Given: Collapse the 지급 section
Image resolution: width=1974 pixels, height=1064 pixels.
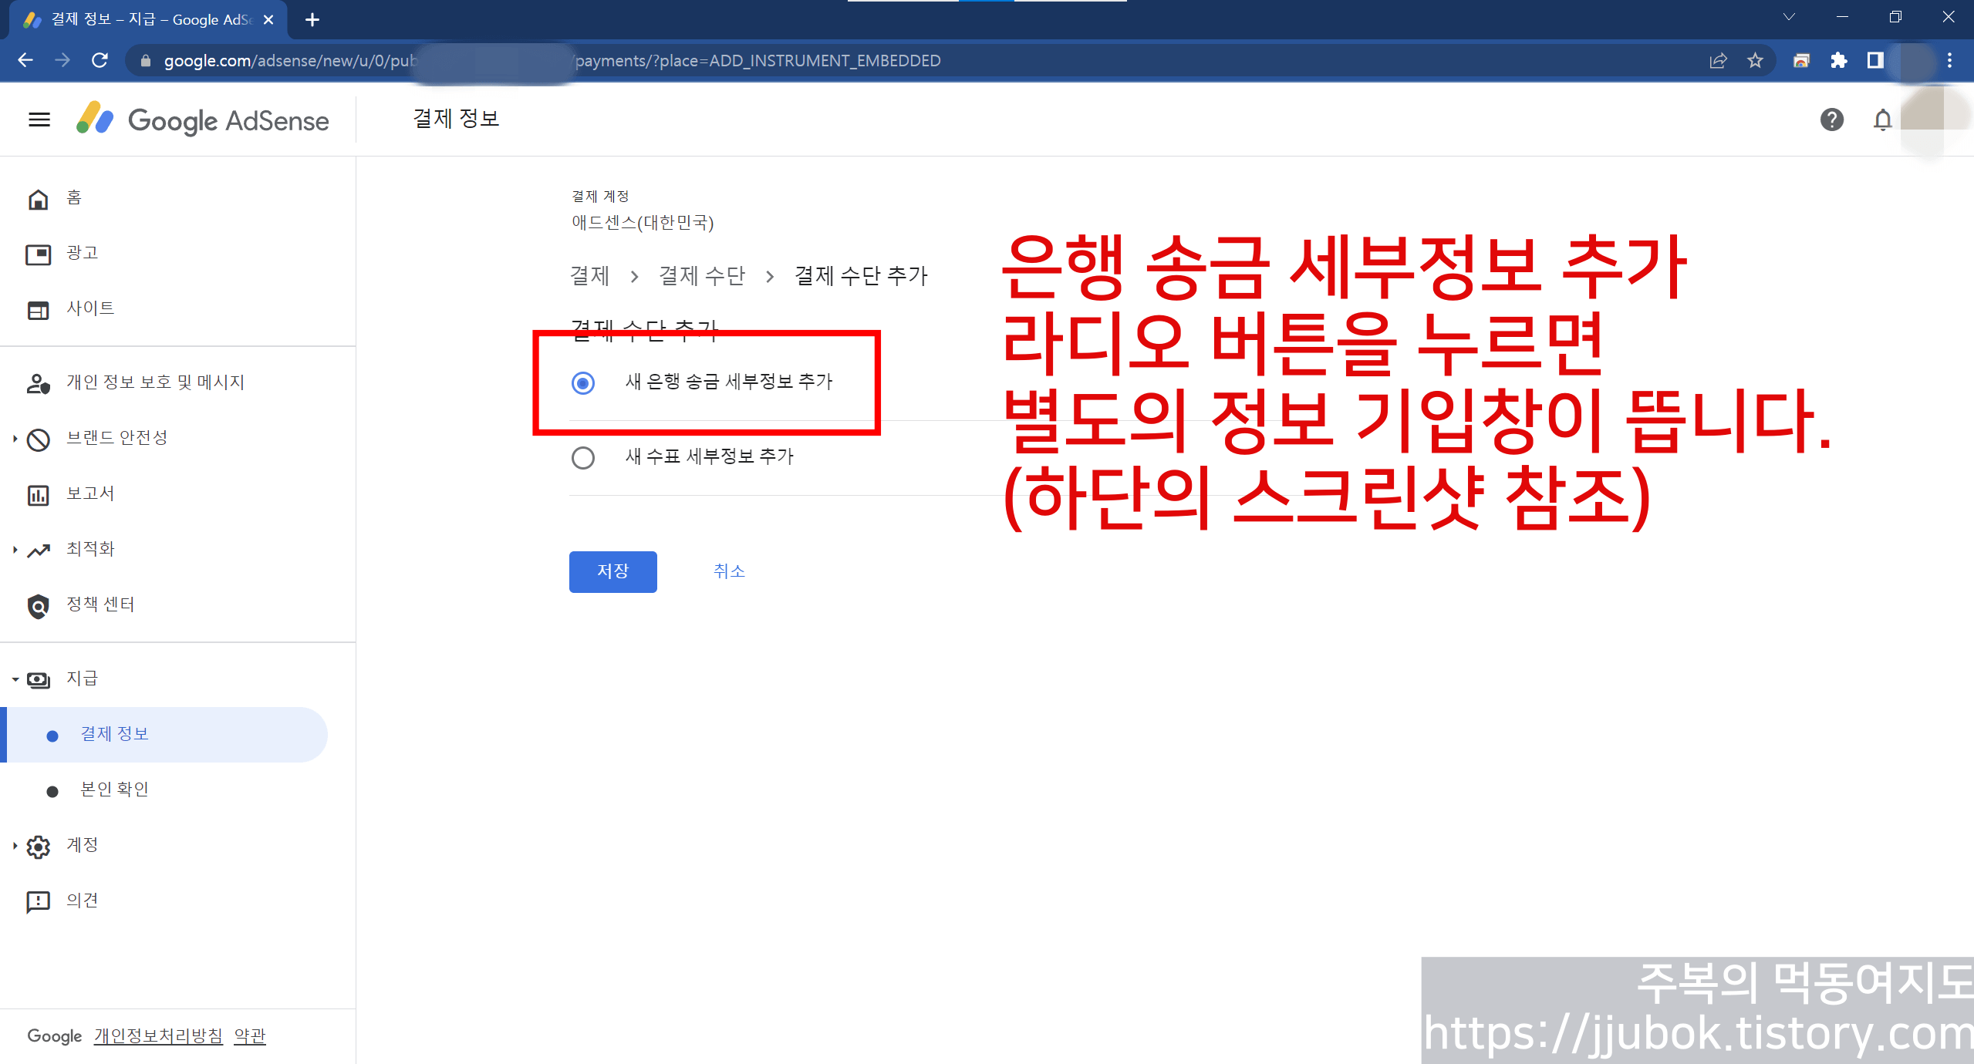Looking at the screenshot, I should pyautogui.click(x=14, y=678).
